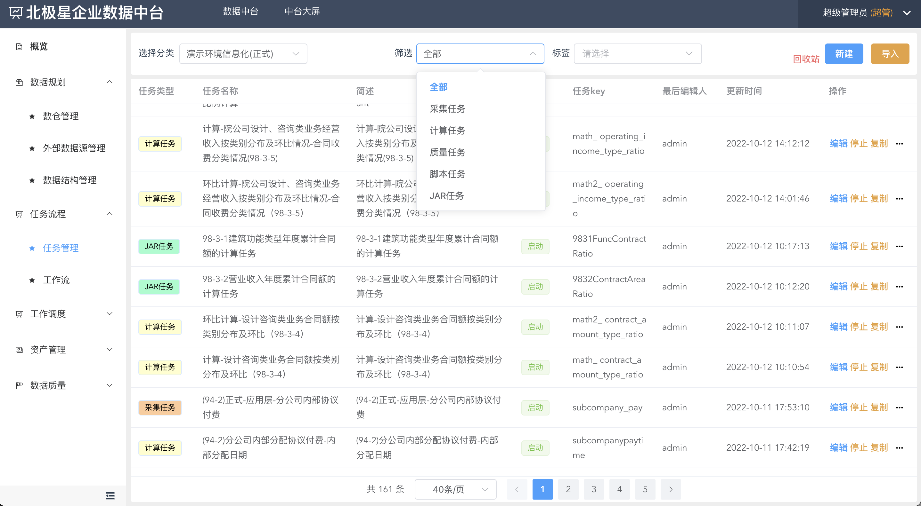Click the 数据规划 briefcase icon

pyautogui.click(x=19, y=83)
